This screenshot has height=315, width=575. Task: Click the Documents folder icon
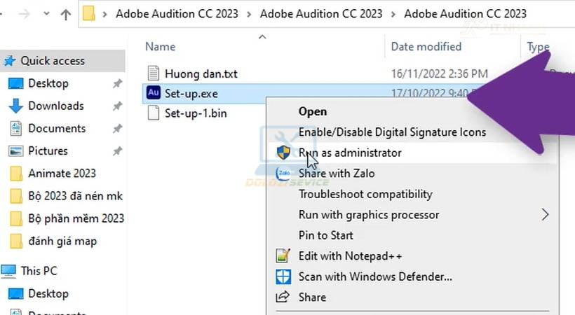click(x=15, y=129)
